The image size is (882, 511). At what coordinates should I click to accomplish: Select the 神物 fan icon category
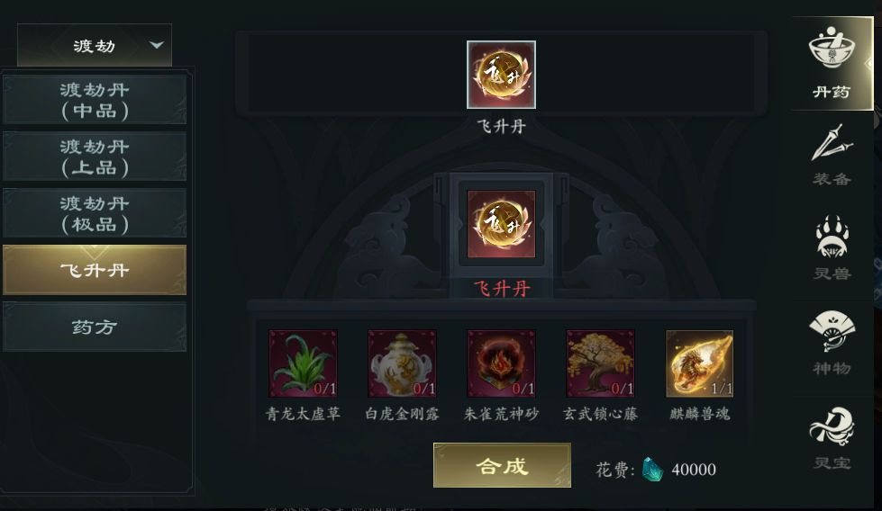832,343
